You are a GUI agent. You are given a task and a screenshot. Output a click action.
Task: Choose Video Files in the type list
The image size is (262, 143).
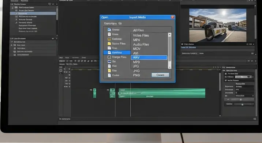141,35
